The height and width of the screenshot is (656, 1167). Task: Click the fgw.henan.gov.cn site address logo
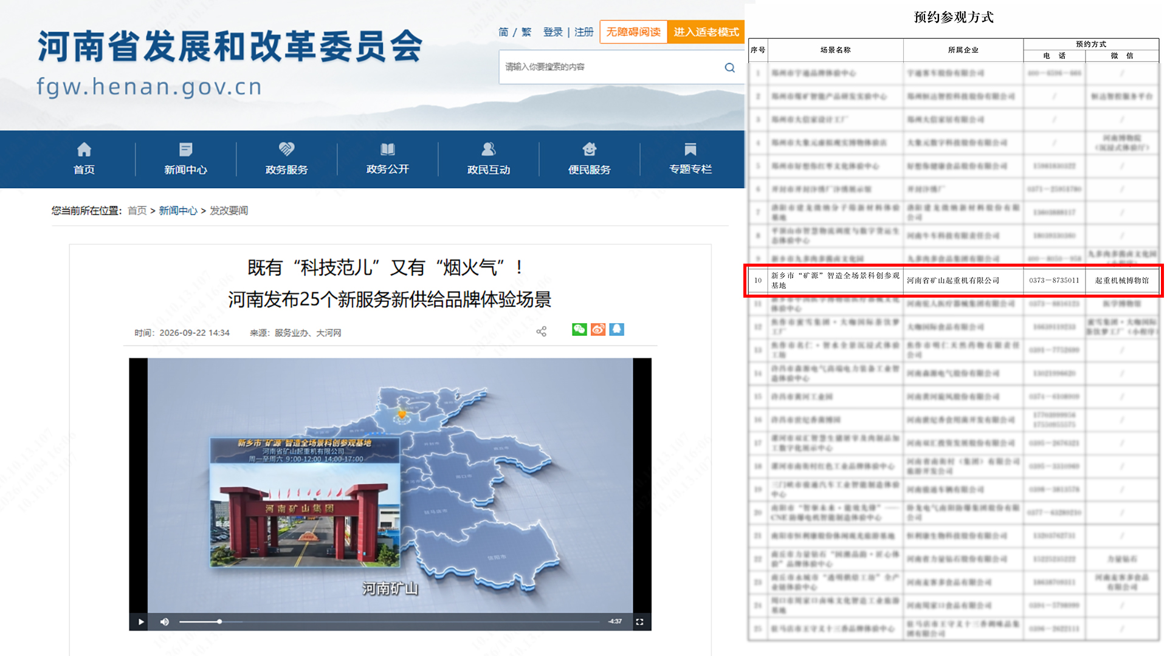pyautogui.click(x=149, y=86)
